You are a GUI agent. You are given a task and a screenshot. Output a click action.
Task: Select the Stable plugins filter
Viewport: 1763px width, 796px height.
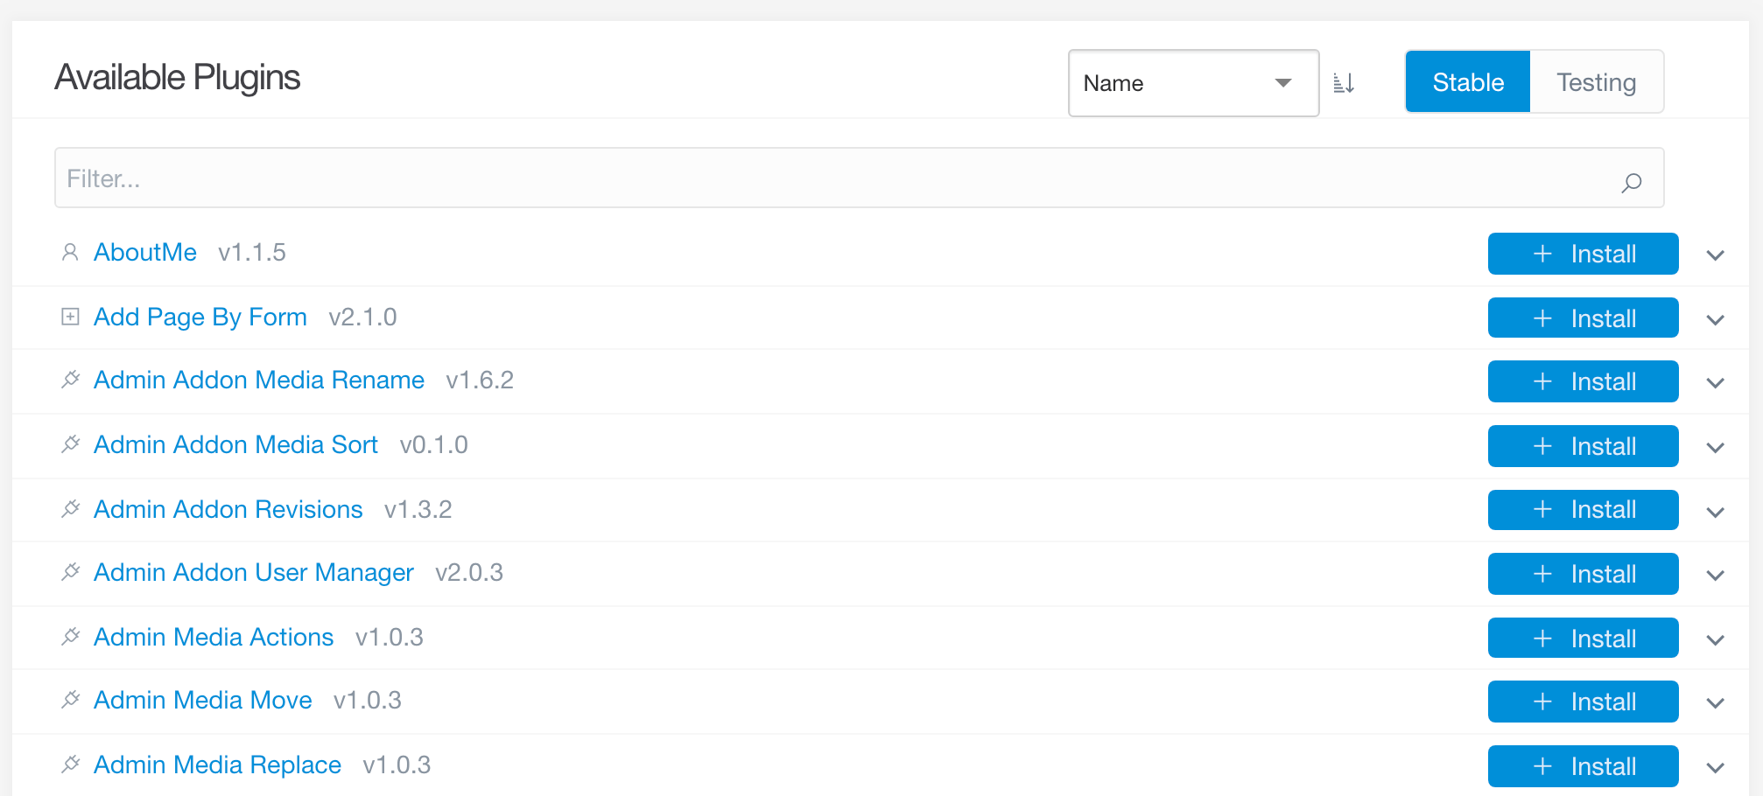point(1467,81)
